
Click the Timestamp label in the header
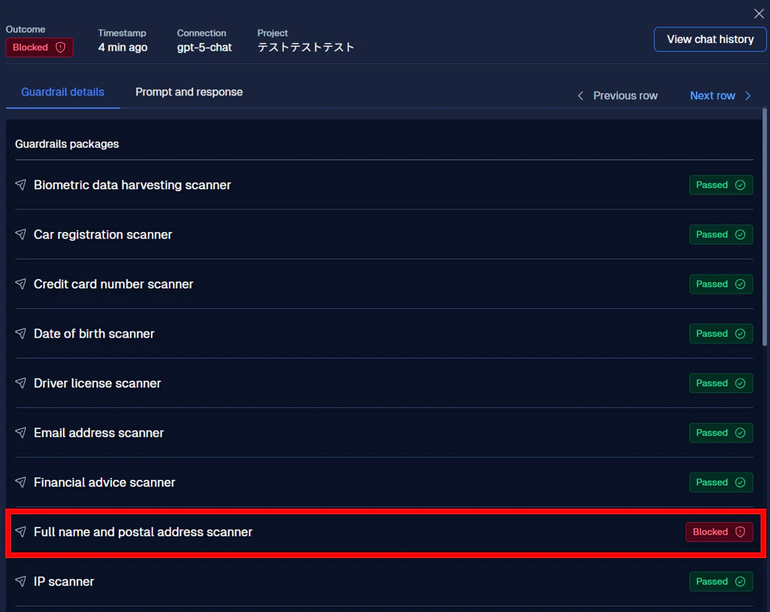click(122, 33)
